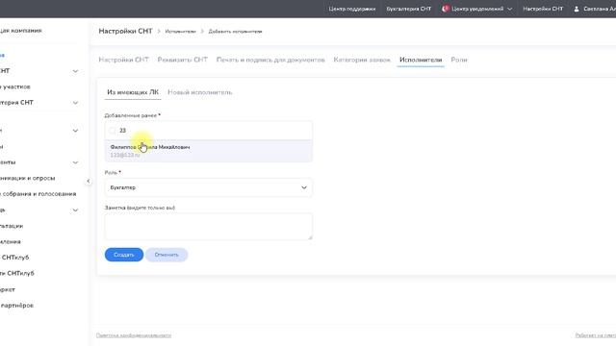The height and width of the screenshot is (346, 616).
Task: Click the Заметка textarea
Action: coord(208,227)
